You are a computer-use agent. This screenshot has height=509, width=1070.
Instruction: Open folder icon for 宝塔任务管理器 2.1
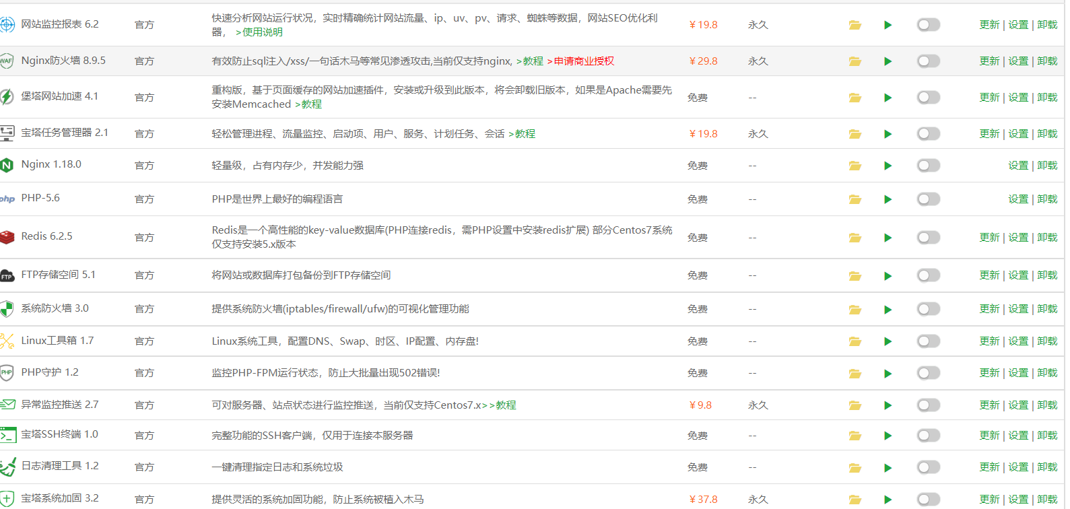point(855,134)
